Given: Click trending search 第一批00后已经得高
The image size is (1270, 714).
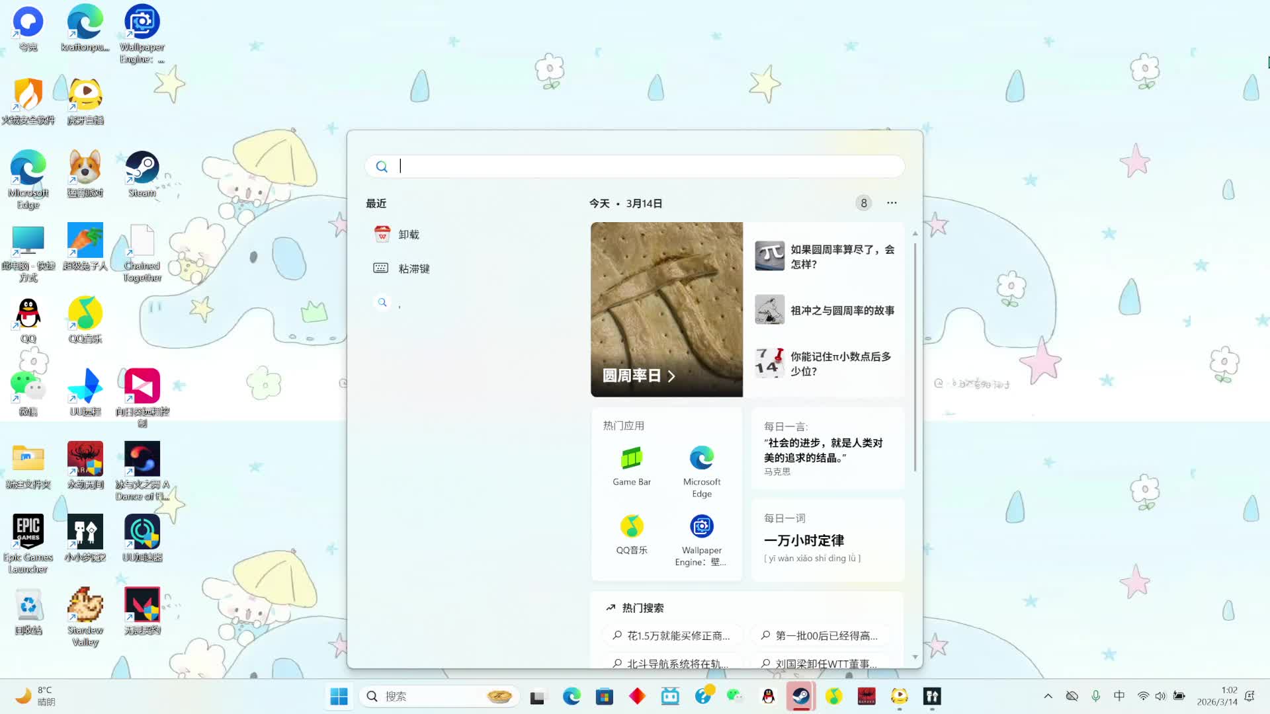Looking at the screenshot, I should pyautogui.click(x=825, y=635).
